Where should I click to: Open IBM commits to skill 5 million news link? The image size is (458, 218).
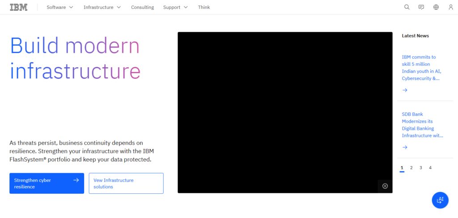(x=421, y=68)
